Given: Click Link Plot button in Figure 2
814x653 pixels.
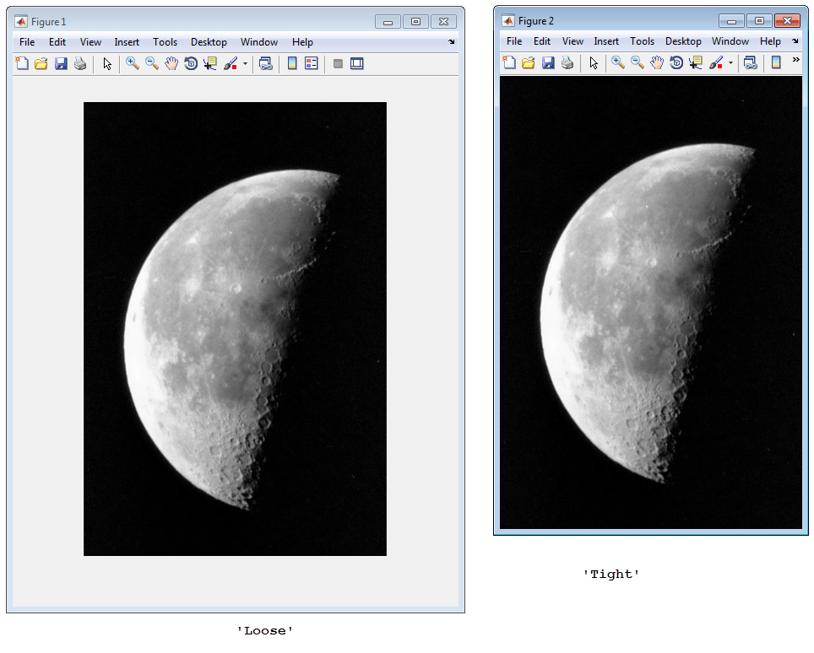Looking at the screenshot, I should coord(751,62).
